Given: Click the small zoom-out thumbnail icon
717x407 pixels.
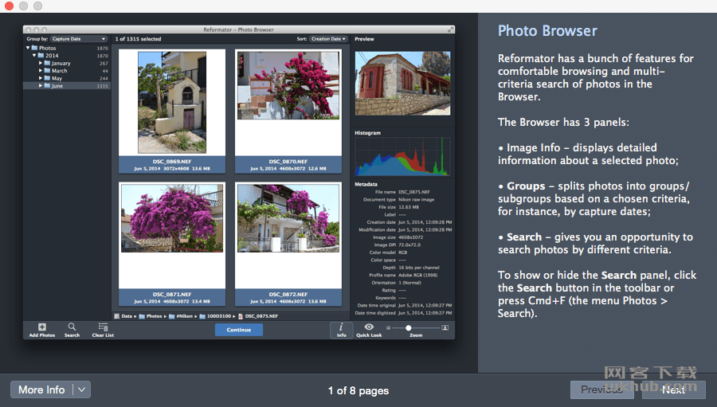Looking at the screenshot, I should [x=388, y=328].
